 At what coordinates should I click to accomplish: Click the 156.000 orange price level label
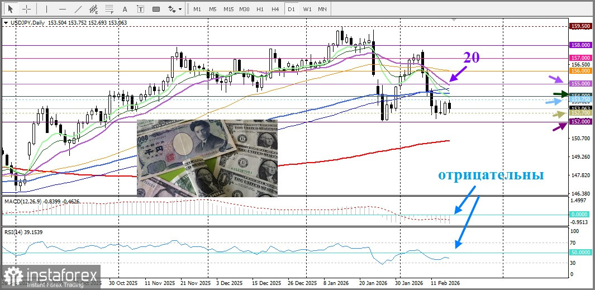click(x=580, y=70)
